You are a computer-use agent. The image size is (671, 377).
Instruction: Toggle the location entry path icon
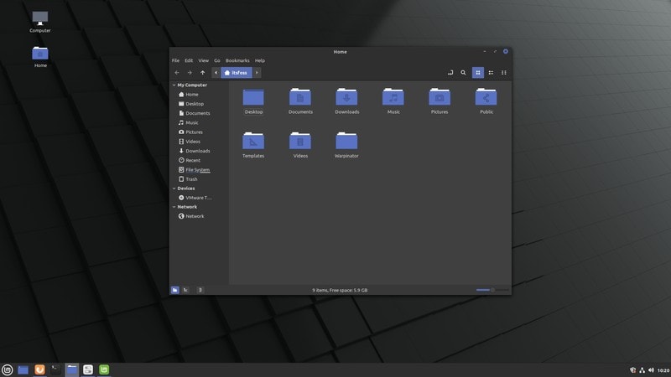(450, 73)
